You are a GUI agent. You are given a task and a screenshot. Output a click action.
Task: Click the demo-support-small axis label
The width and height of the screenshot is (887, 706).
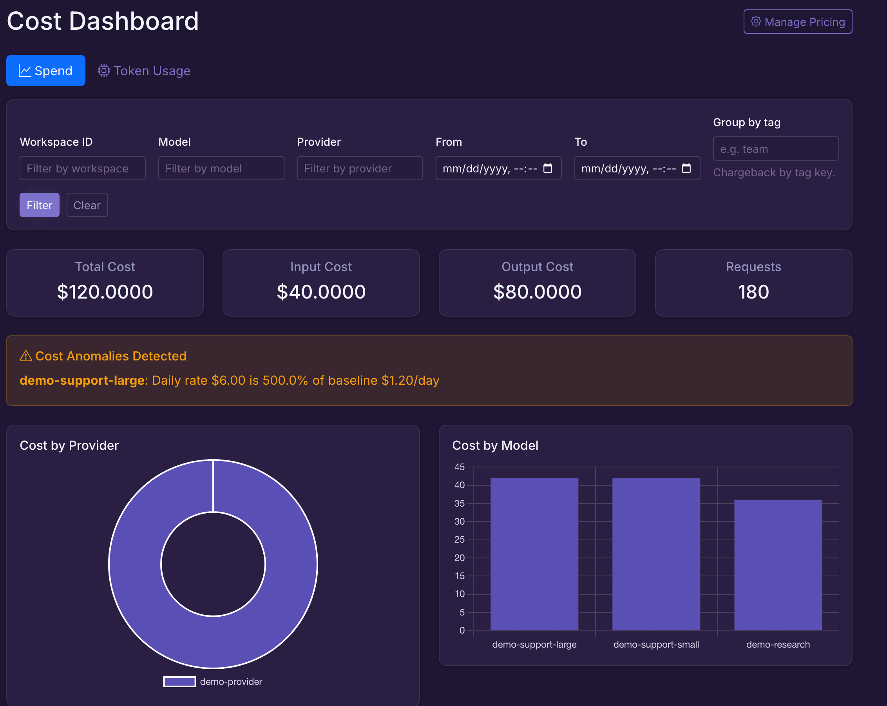point(656,644)
